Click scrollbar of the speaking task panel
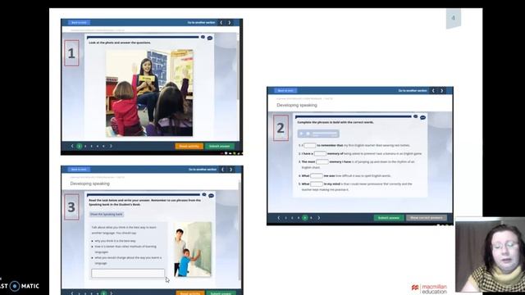The image size is (525, 295). (x=240, y=231)
